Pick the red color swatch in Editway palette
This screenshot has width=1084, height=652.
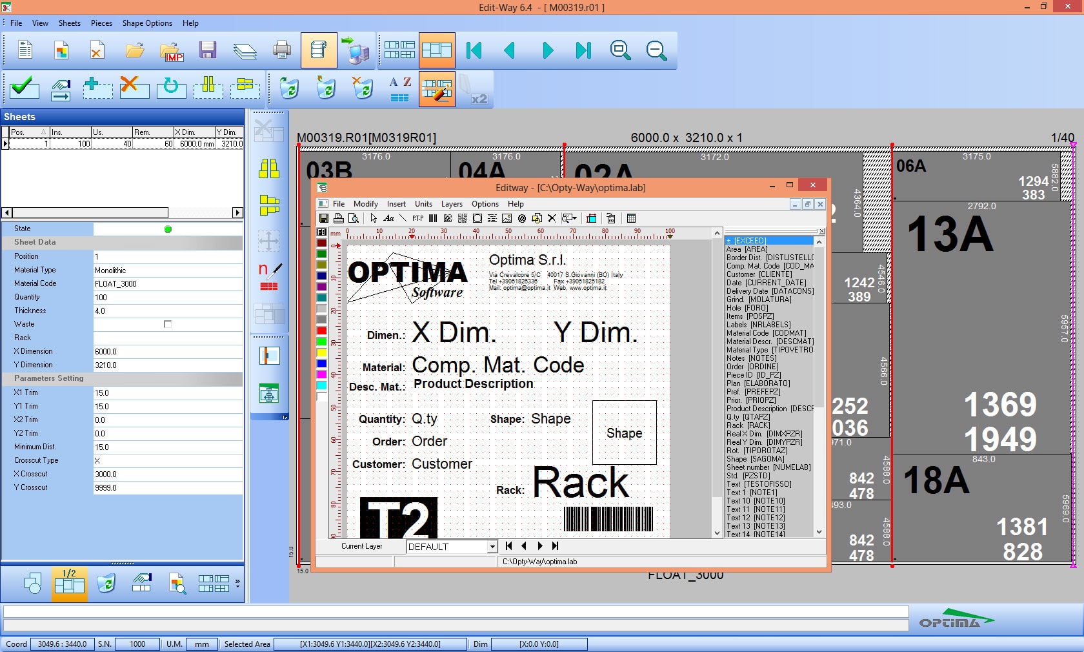tap(321, 331)
